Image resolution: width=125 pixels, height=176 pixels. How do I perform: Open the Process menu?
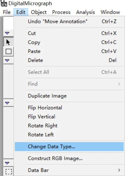[x=61, y=12]
